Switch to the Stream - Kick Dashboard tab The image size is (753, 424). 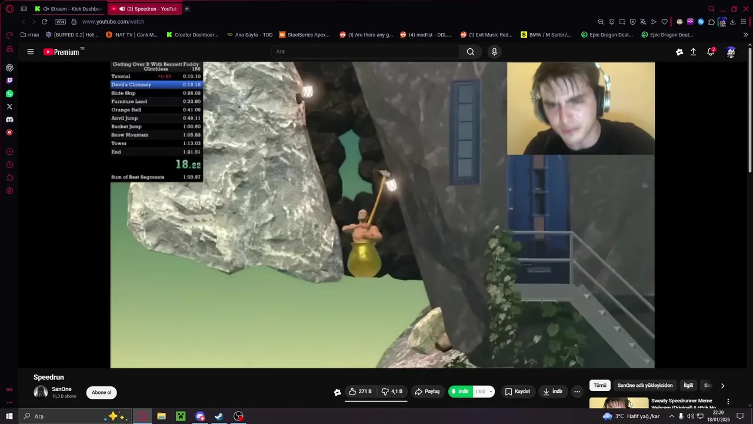70,9
